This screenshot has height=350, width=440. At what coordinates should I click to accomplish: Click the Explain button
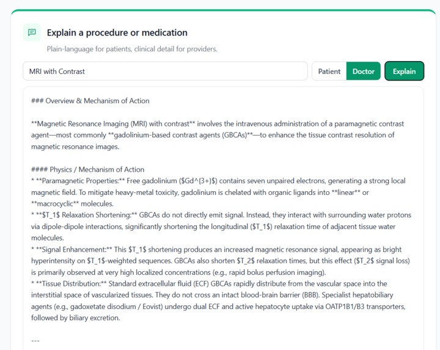[404, 71]
